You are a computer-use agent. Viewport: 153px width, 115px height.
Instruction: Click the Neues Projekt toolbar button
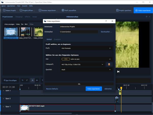pyautogui.click(x=9, y=10)
